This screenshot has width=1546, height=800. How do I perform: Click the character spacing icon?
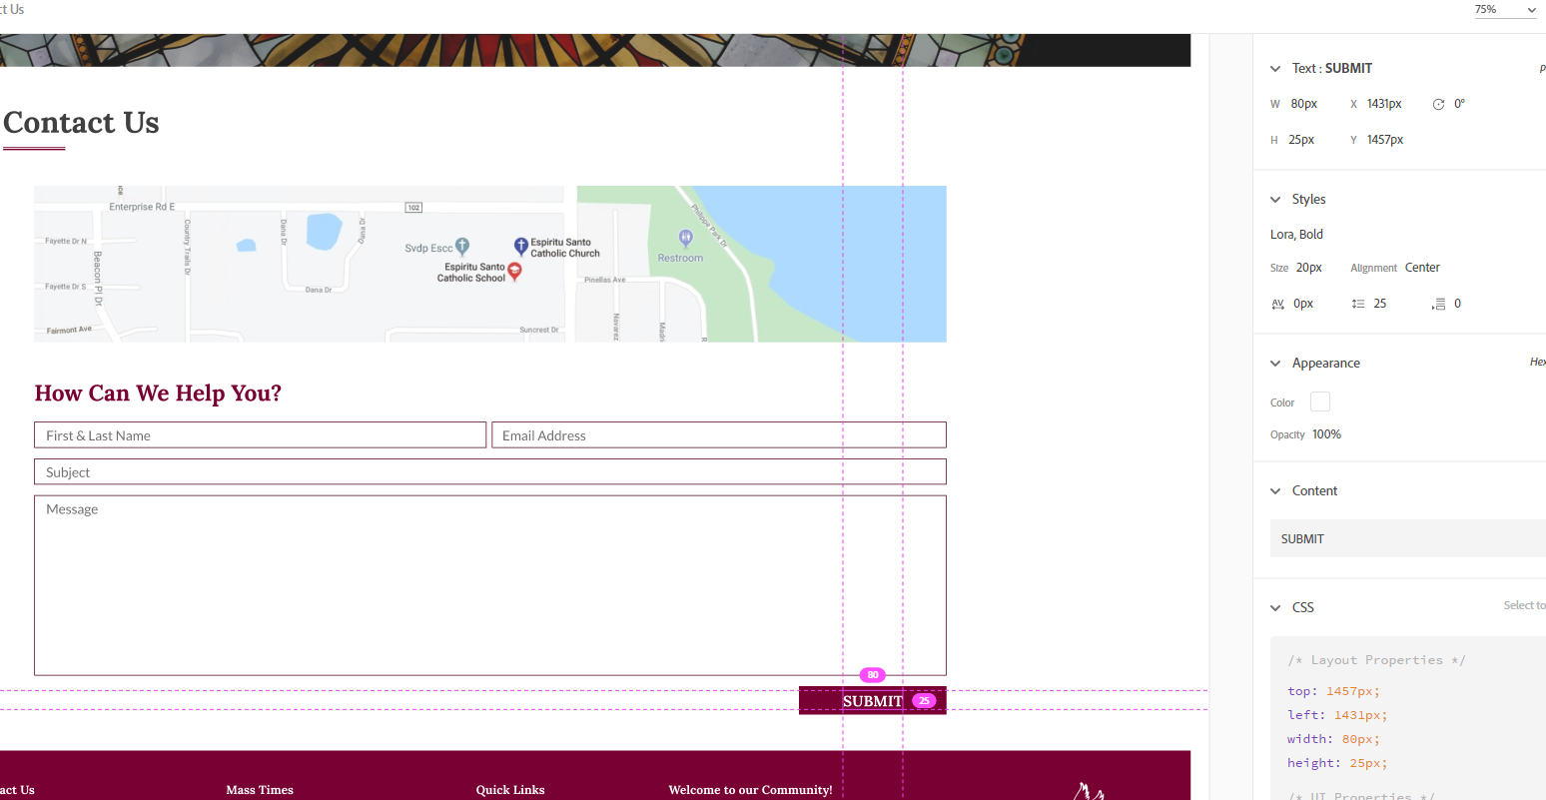1277,304
